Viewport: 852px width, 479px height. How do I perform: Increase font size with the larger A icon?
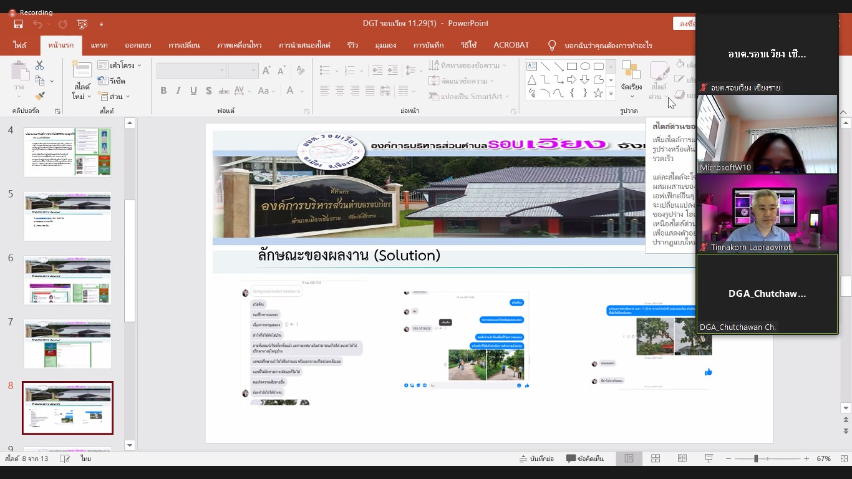pos(266,70)
